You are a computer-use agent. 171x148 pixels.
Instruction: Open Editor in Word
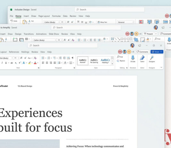pyautogui.click(x=142, y=59)
